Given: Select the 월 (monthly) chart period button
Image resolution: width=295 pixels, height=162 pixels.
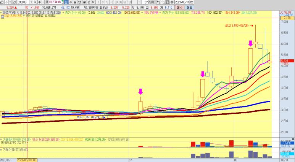Looking at the screenshot, I should [x=75, y=2].
